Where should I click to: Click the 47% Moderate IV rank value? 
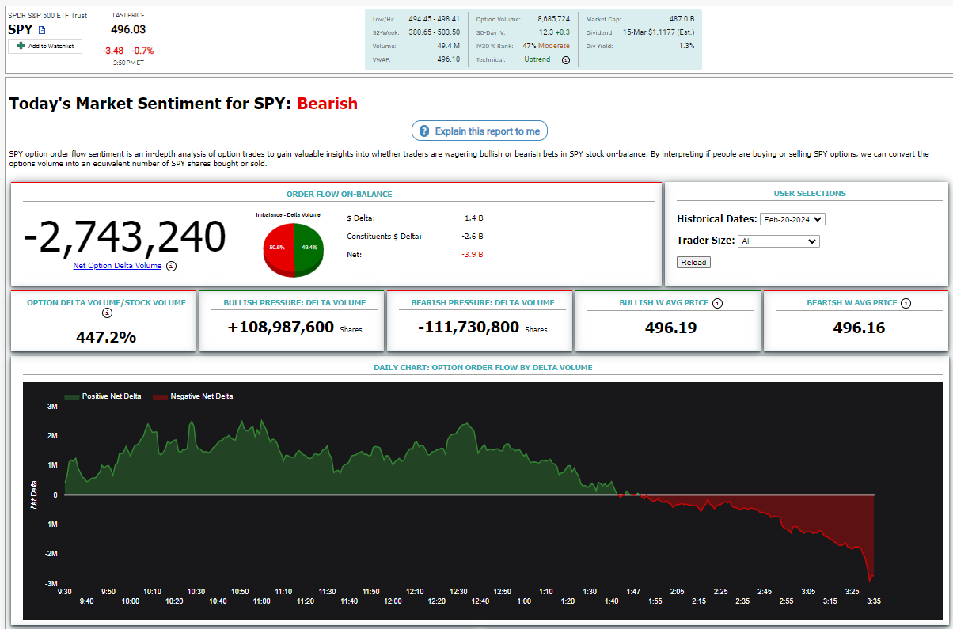[x=546, y=46]
